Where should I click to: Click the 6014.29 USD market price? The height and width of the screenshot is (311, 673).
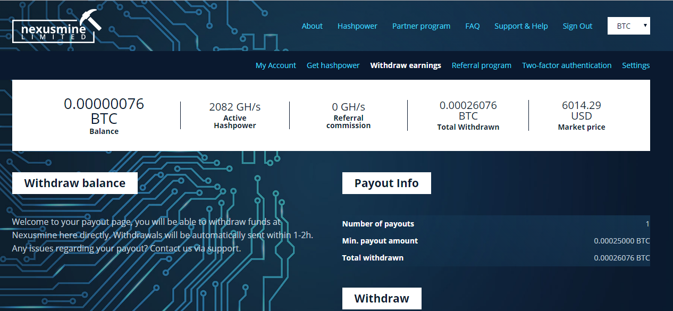(582, 111)
